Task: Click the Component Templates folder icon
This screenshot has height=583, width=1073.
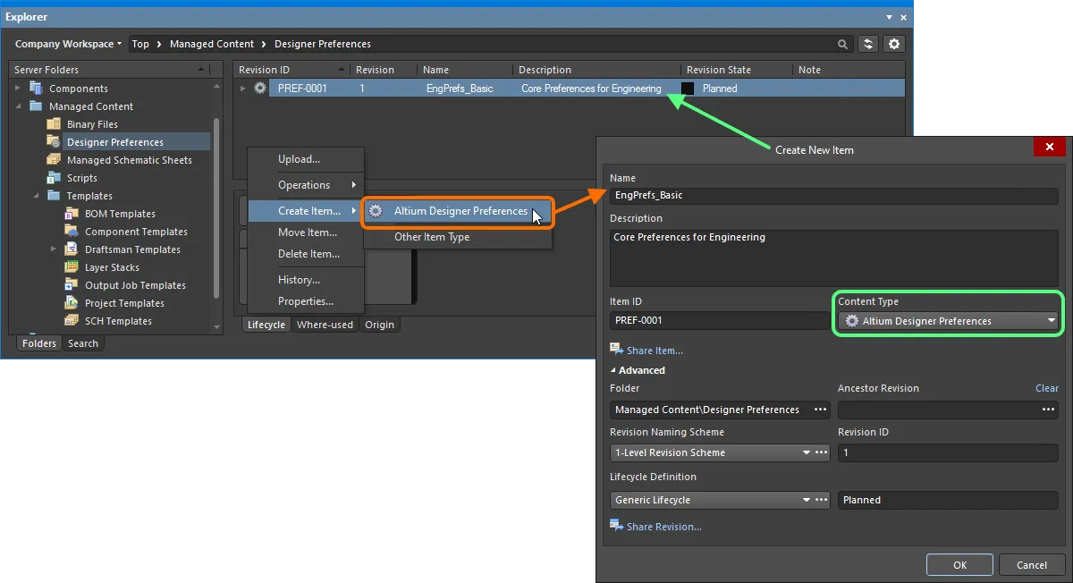Action: pyautogui.click(x=72, y=232)
